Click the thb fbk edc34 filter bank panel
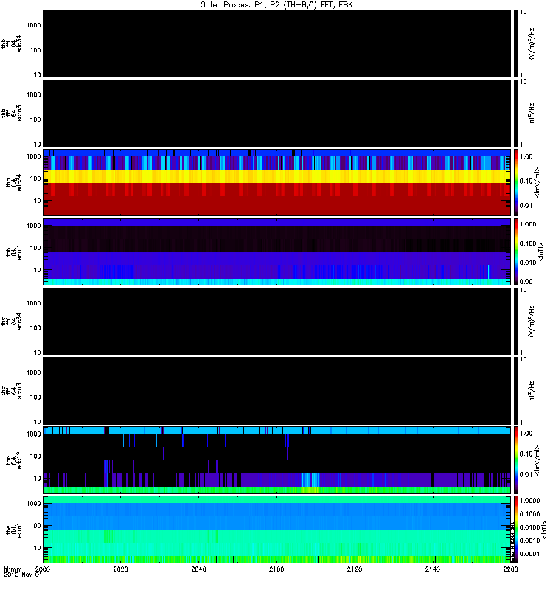This screenshot has width=553, height=590. coord(276,182)
